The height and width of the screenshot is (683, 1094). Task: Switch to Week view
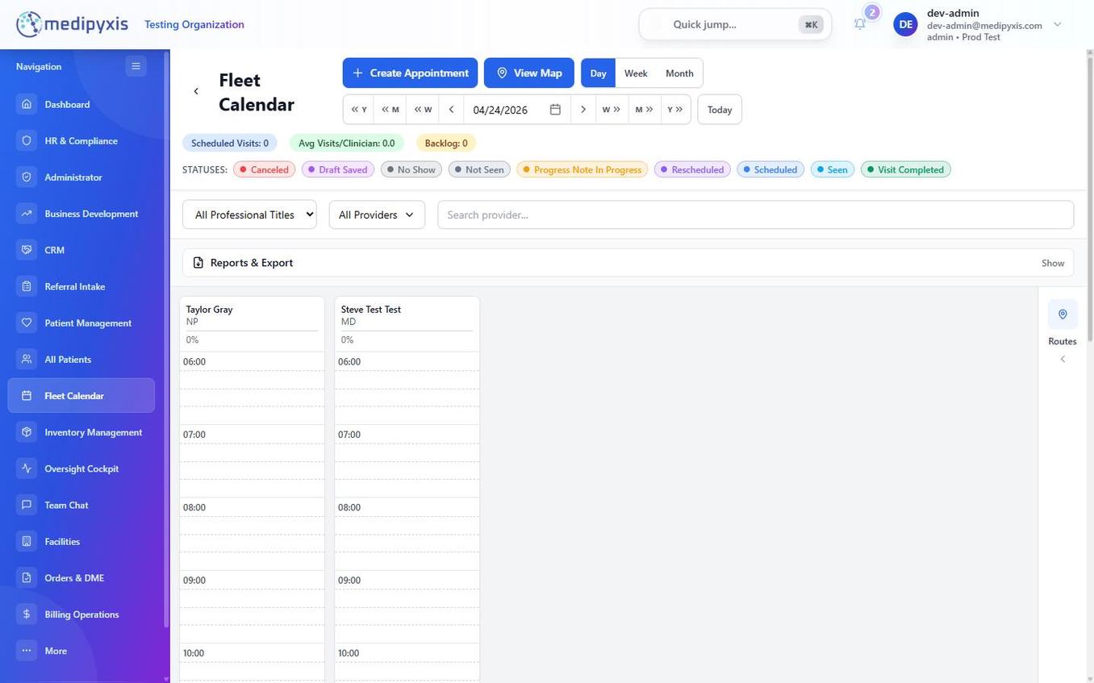(x=636, y=73)
